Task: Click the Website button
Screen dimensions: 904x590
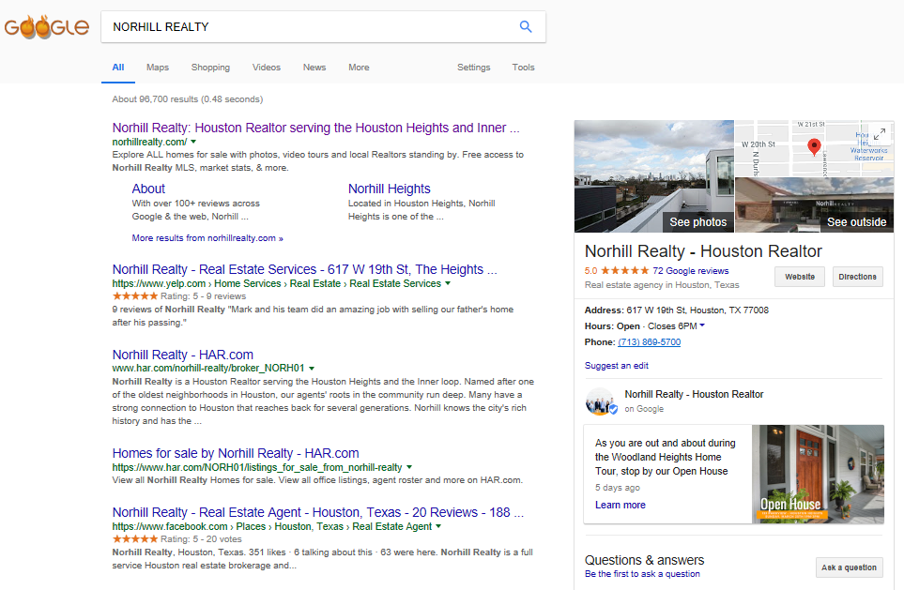Action: coord(800,277)
